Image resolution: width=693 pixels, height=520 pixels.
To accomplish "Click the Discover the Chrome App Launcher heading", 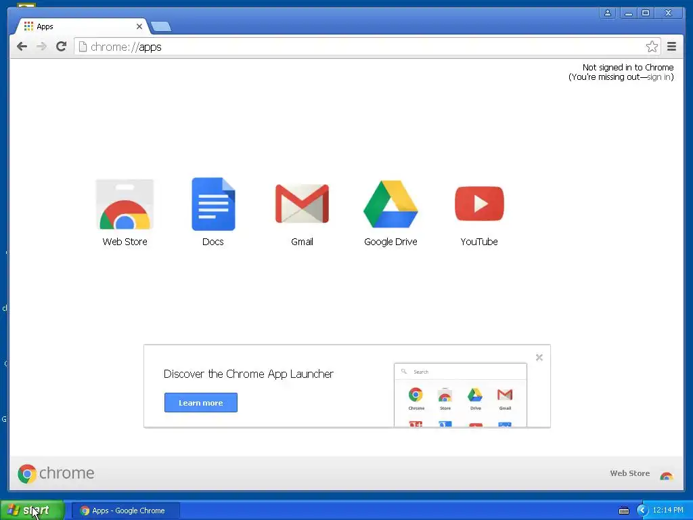I will (248, 374).
